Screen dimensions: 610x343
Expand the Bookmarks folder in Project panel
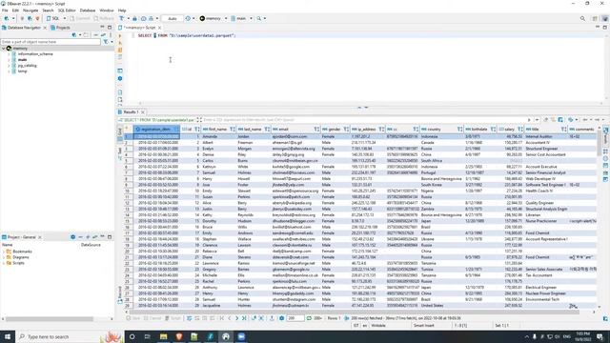click(4, 252)
